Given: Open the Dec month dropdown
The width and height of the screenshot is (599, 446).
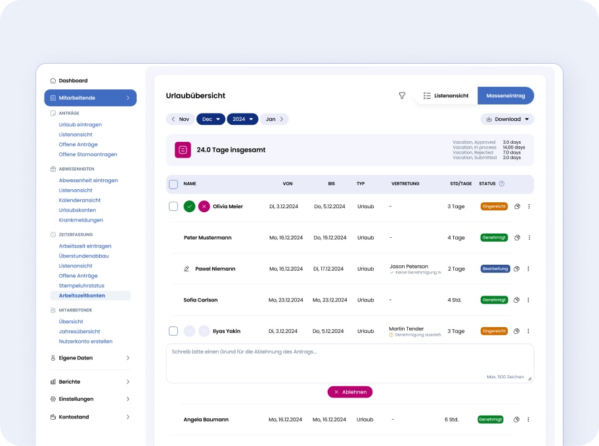Looking at the screenshot, I should point(211,120).
